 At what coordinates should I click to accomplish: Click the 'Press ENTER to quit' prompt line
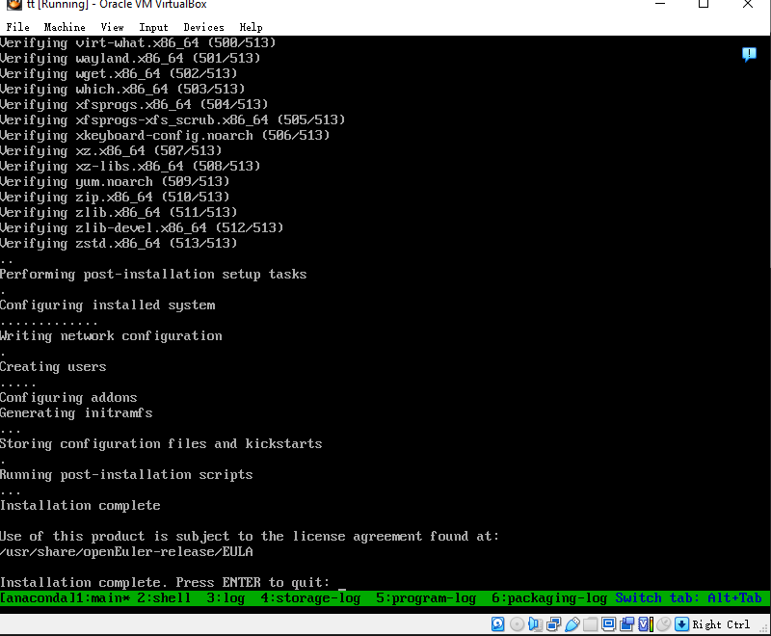[166, 582]
